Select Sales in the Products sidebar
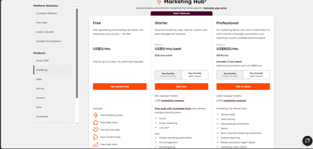Screen dimensions: 313x149 pos(39,79)
